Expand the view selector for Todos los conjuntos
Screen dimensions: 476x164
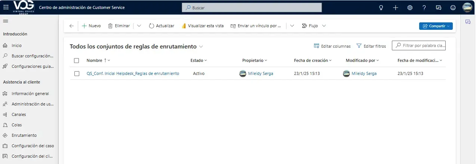[201, 47]
